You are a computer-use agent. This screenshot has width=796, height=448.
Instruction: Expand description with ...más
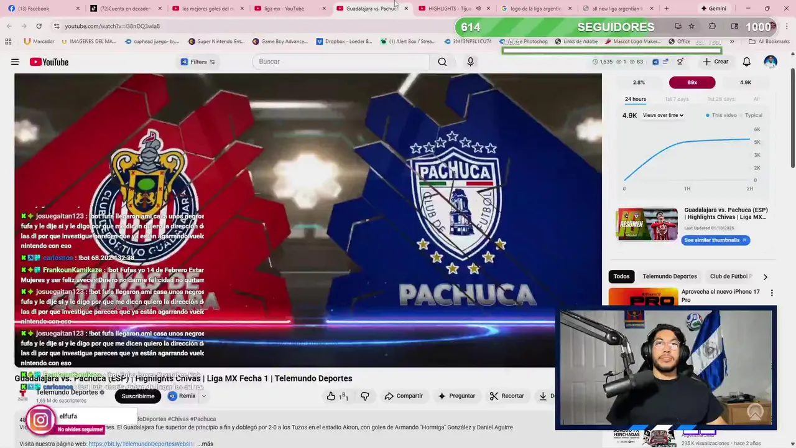point(205,444)
